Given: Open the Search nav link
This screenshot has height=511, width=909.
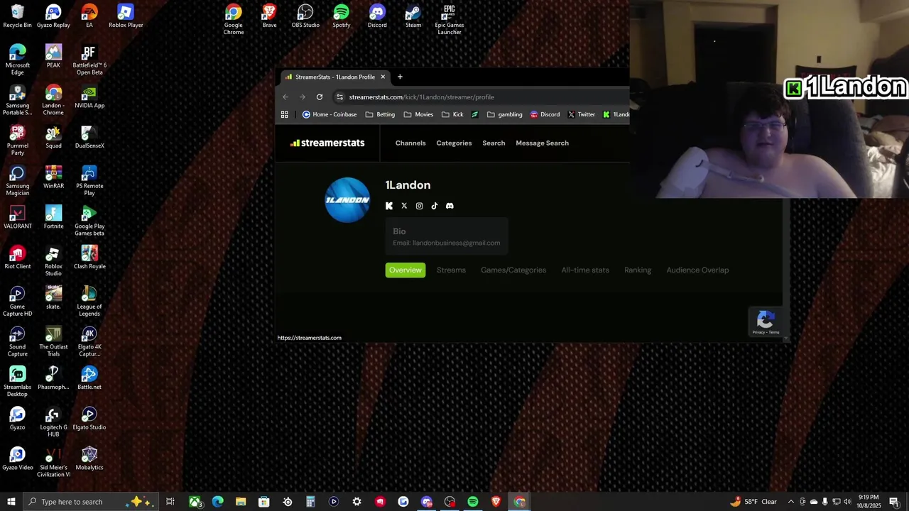Looking at the screenshot, I should click(494, 143).
